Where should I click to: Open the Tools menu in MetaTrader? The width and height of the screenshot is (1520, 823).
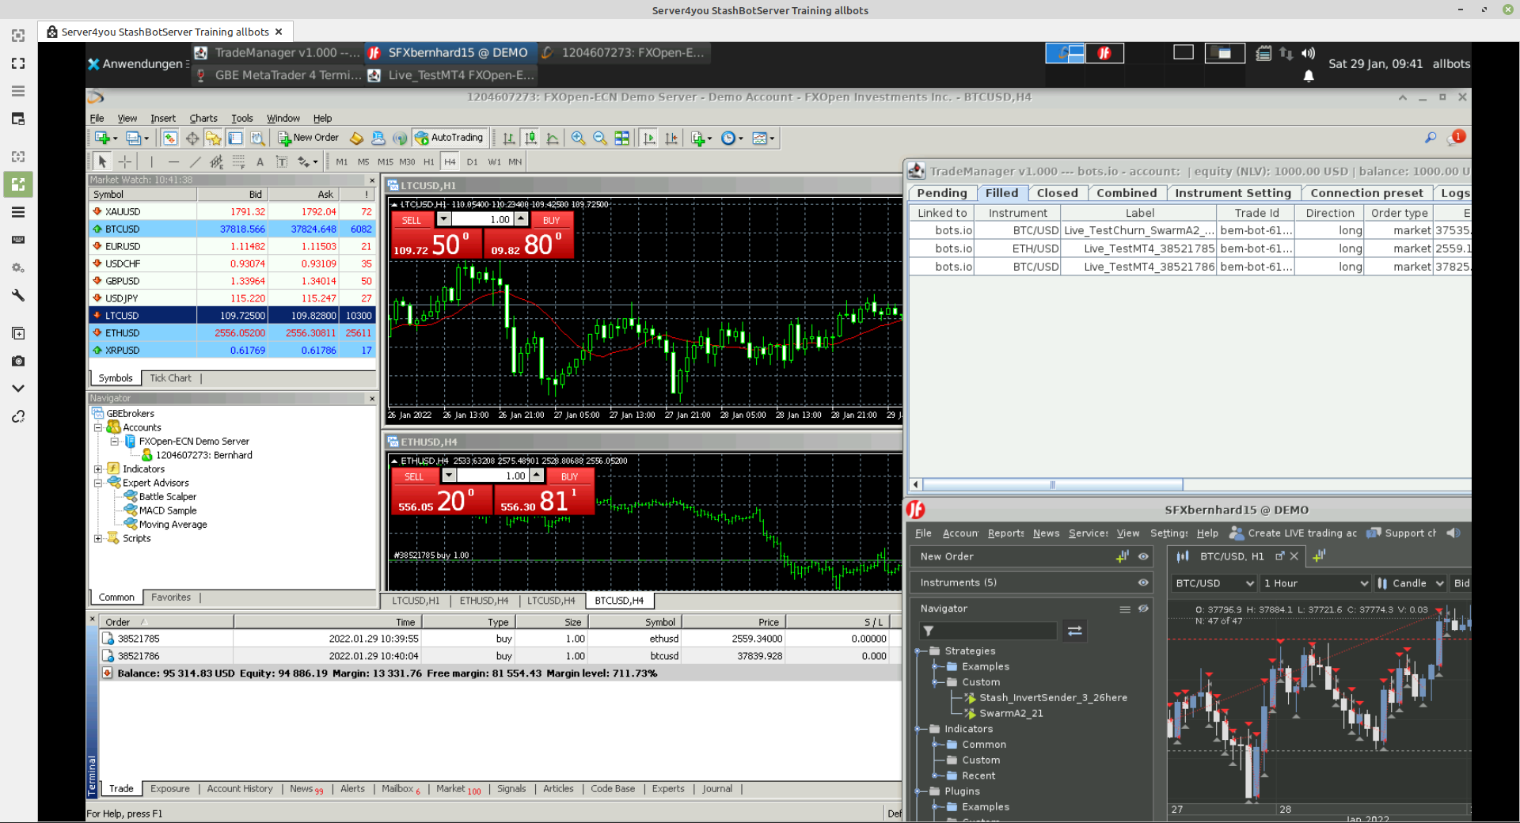[242, 118]
